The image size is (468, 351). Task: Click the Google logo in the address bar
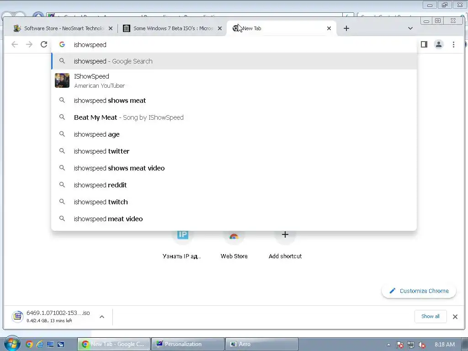[x=62, y=44]
